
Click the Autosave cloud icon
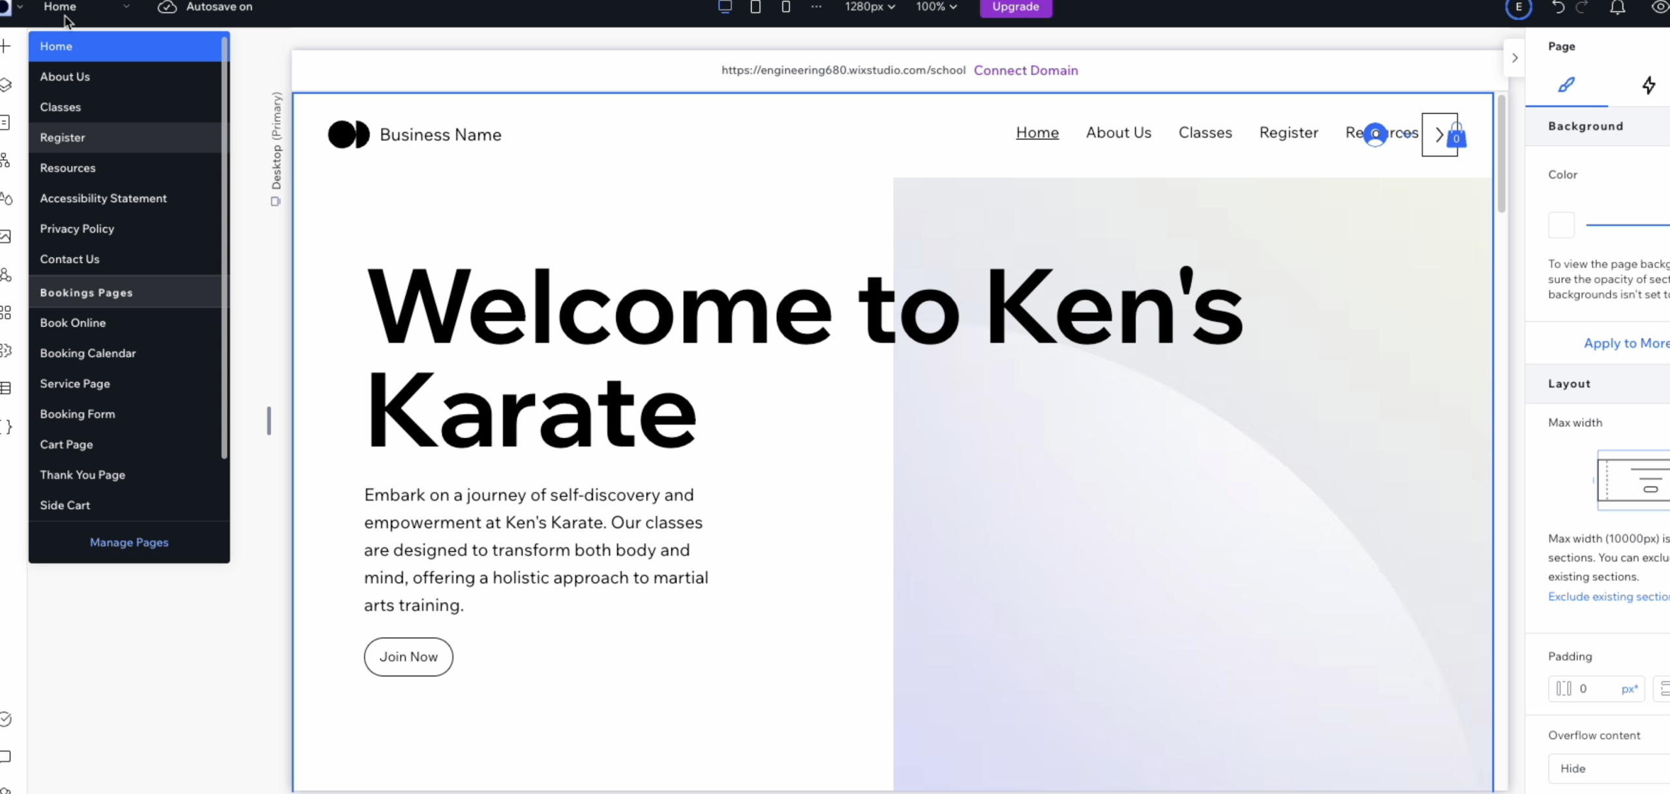pyautogui.click(x=167, y=7)
